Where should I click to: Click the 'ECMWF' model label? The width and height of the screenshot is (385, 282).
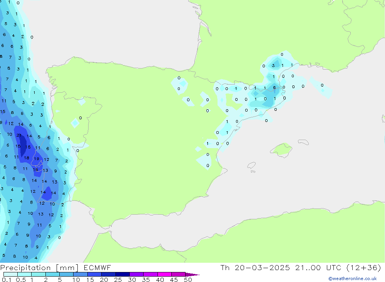tap(97, 268)
